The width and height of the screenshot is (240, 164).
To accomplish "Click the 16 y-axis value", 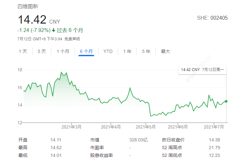I will [x=20, y=87].
